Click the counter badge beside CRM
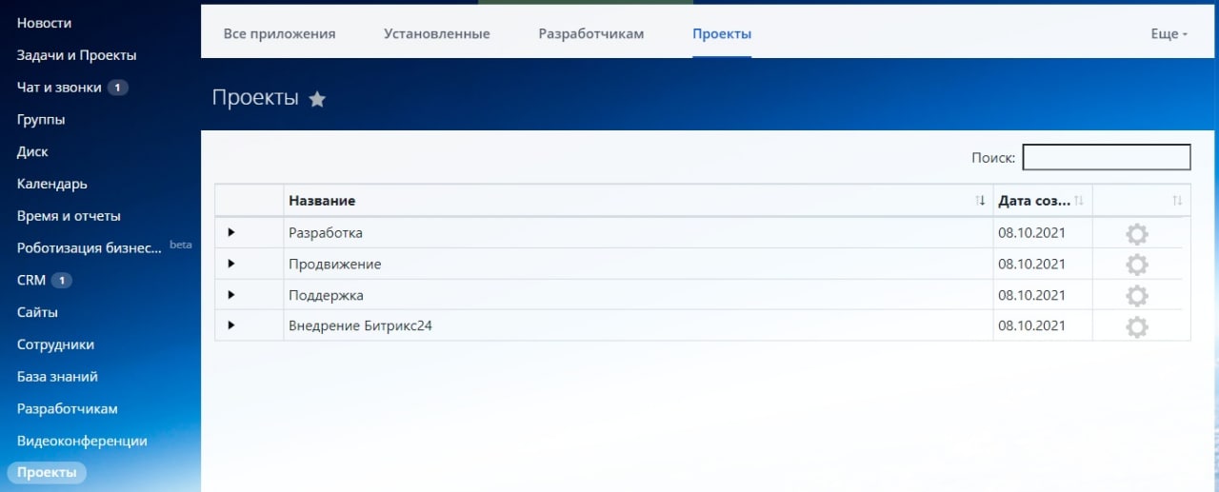 61,281
